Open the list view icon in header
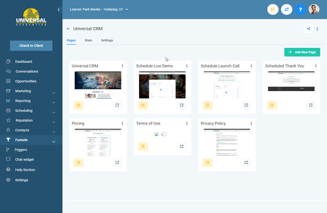Image resolution: width=327 pixels, height=213 pixels. [x=273, y=10]
